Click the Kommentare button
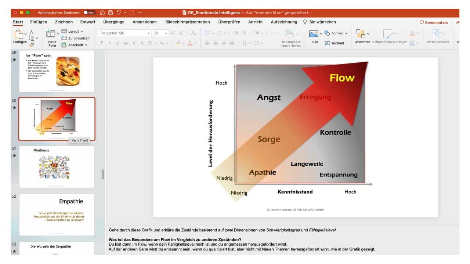The image size is (470, 264). pyautogui.click(x=434, y=22)
